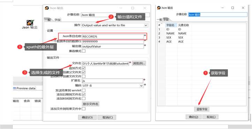The width and height of the screenshot is (252, 129).
Task: Click variable icon beside outputValue field
Action: pos(145,45)
